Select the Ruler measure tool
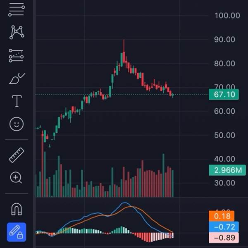This screenshot has width=248, height=248. (x=17, y=155)
